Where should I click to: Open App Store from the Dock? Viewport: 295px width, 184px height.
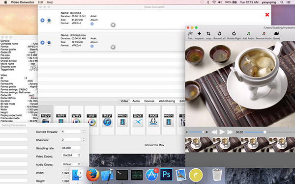point(151,175)
